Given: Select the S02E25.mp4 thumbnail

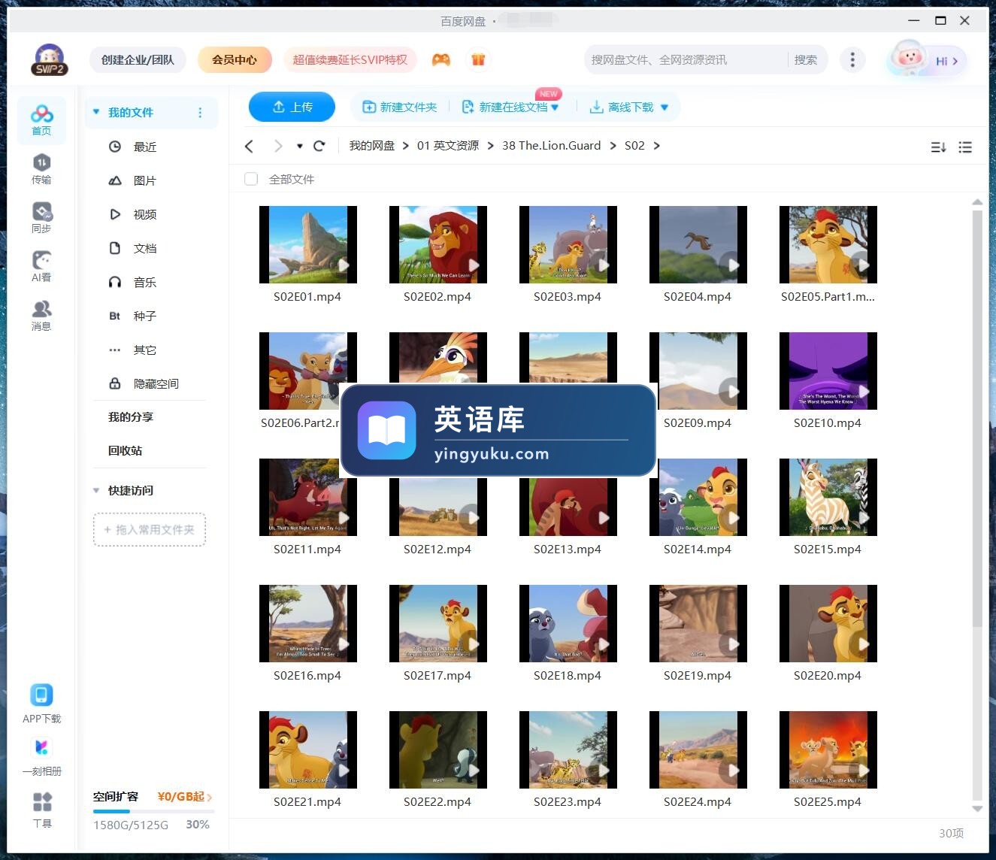Looking at the screenshot, I should click(x=828, y=749).
